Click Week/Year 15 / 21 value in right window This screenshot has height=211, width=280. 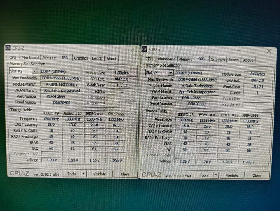pos(257,86)
